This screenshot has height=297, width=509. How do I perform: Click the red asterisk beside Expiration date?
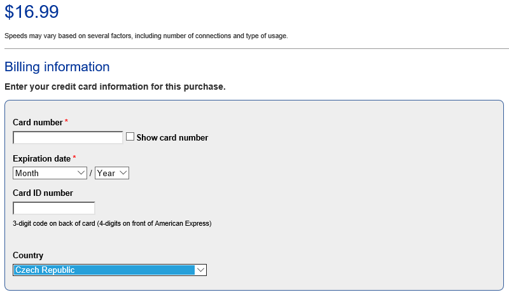click(x=74, y=158)
